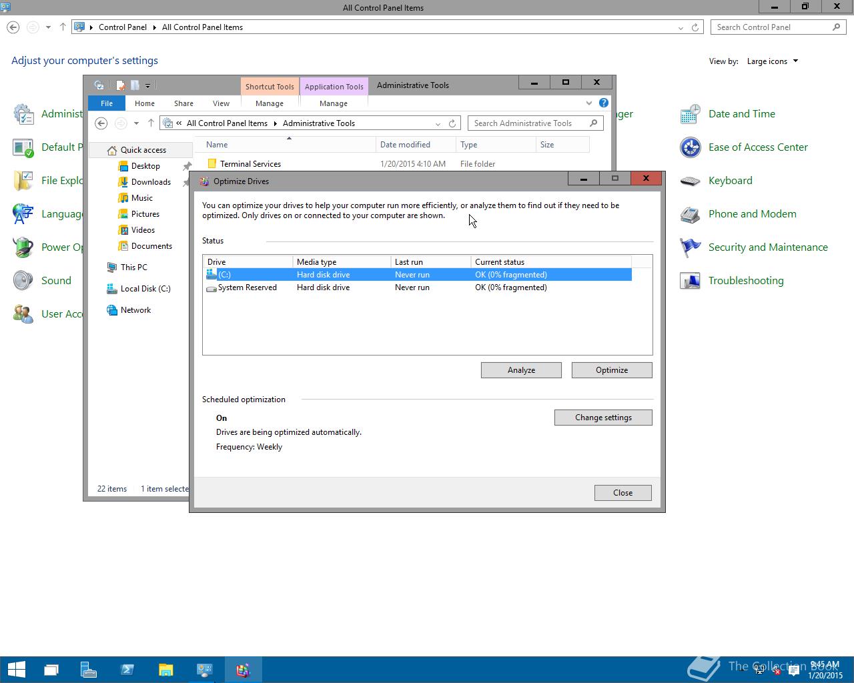Open Help icon in Administrative Tools window
The height and width of the screenshot is (683, 854).
click(x=604, y=103)
